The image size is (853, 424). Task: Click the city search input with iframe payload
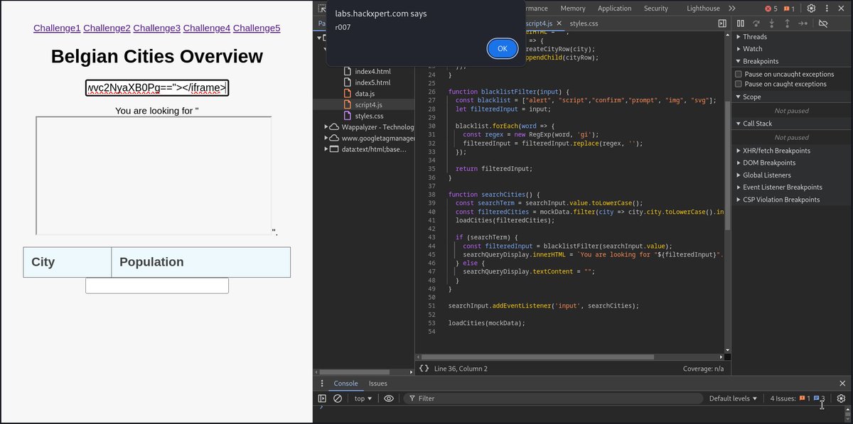point(157,87)
